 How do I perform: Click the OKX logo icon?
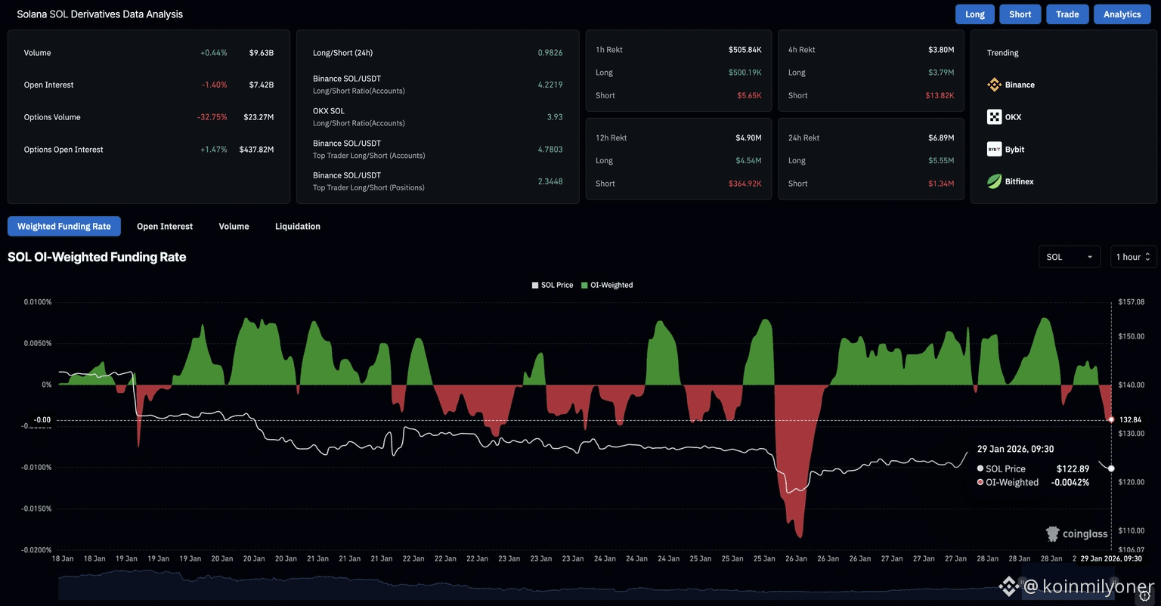994,117
